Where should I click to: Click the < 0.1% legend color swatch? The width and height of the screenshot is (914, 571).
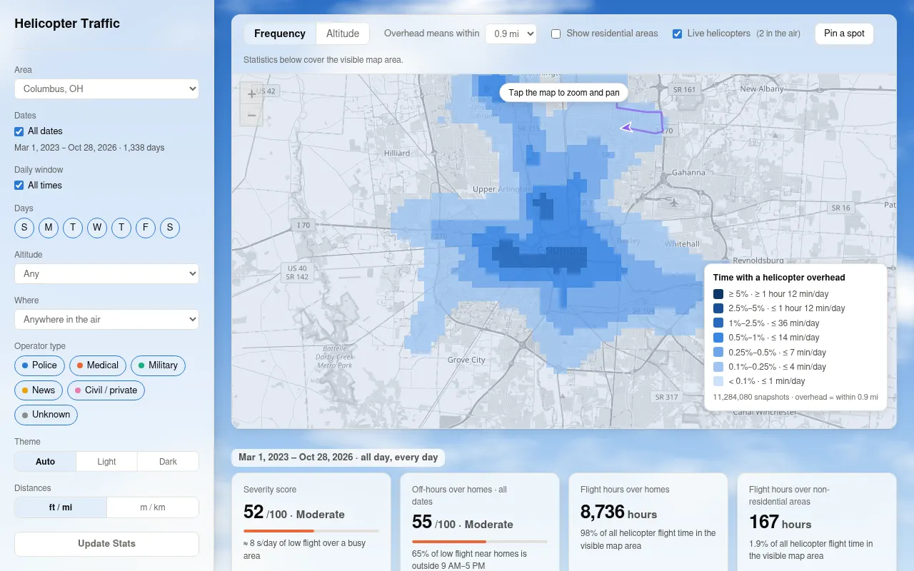click(x=718, y=381)
